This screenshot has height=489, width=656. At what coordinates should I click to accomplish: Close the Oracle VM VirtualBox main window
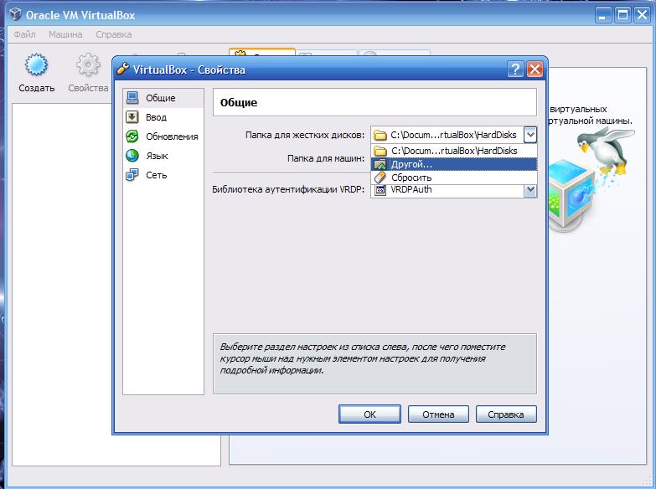click(642, 15)
